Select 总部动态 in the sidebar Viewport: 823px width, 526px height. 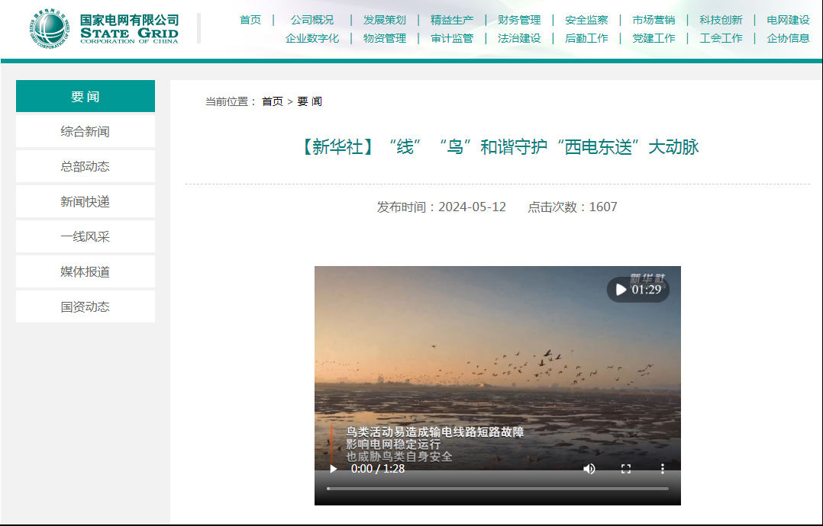point(86,166)
